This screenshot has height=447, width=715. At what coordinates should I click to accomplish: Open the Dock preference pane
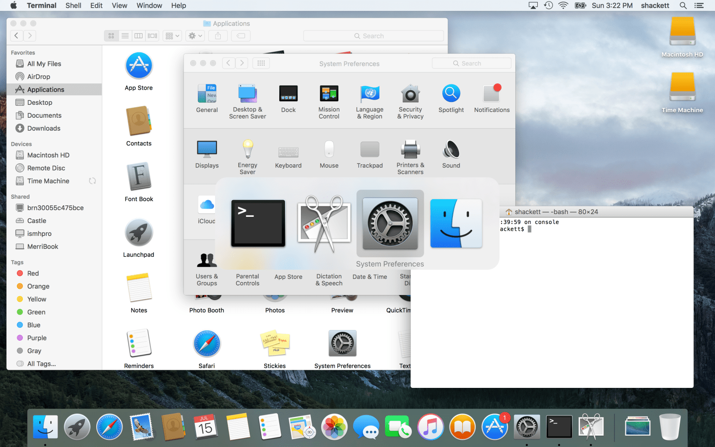pos(288,99)
